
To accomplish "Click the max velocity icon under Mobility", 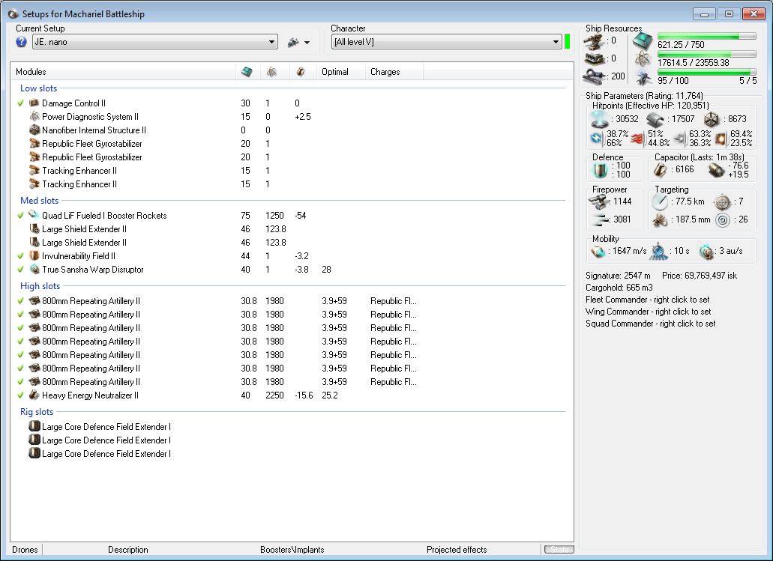I will 600,252.
